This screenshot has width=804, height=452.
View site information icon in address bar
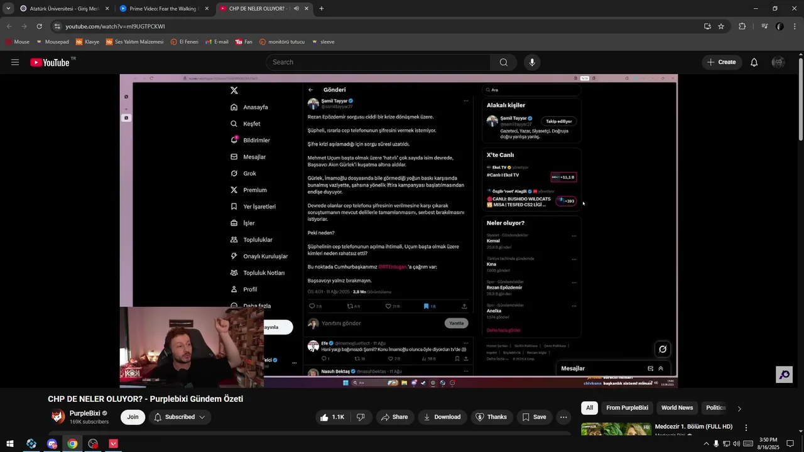tap(57, 26)
